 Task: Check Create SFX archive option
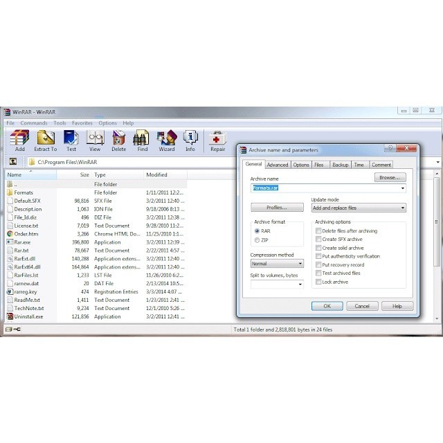(x=318, y=239)
